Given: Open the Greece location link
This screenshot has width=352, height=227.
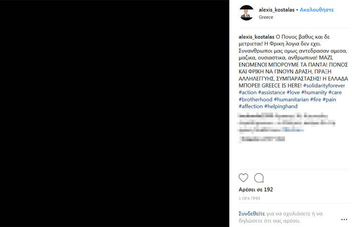Looking at the screenshot, I should pos(266,17).
